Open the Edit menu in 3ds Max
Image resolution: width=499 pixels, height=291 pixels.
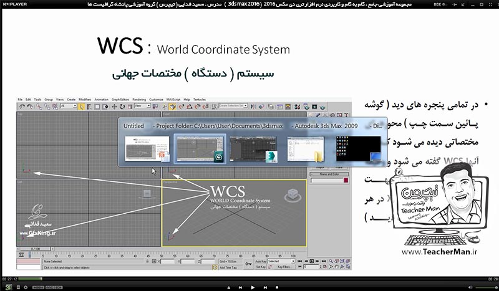click(28, 100)
